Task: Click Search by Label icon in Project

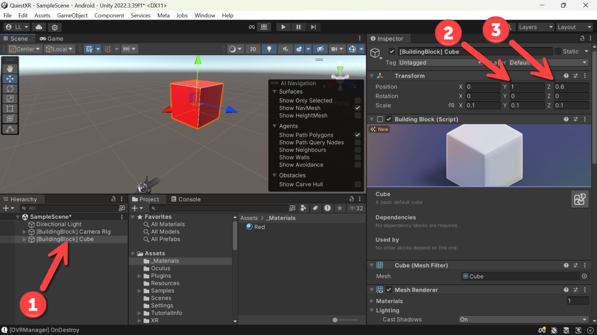Action: [315, 208]
